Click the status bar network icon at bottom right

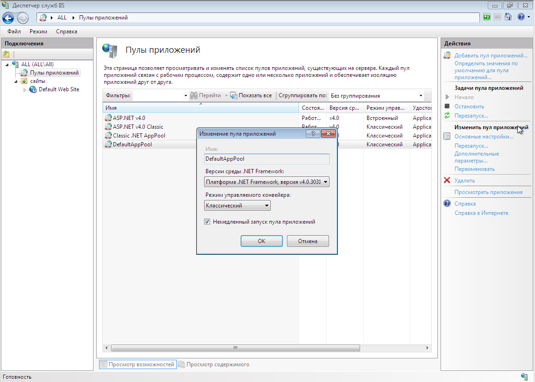(x=525, y=376)
